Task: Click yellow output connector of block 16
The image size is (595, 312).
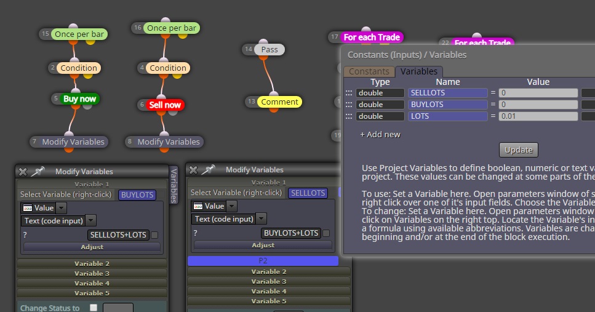Action: point(183,35)
